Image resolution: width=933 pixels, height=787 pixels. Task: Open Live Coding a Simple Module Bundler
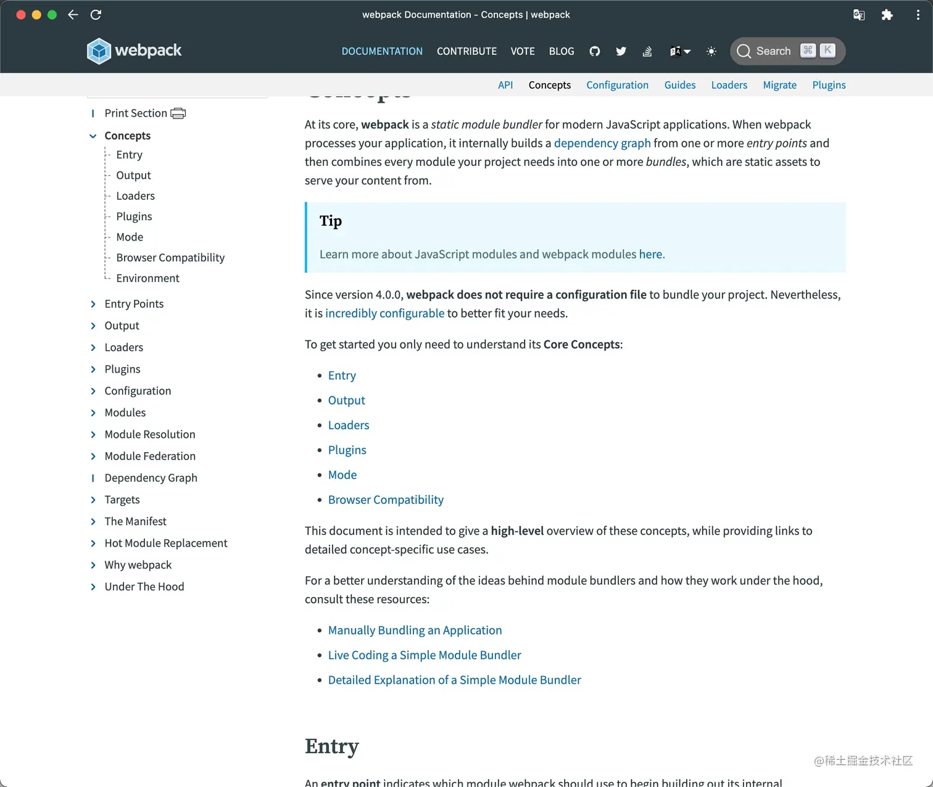[425, 655]
